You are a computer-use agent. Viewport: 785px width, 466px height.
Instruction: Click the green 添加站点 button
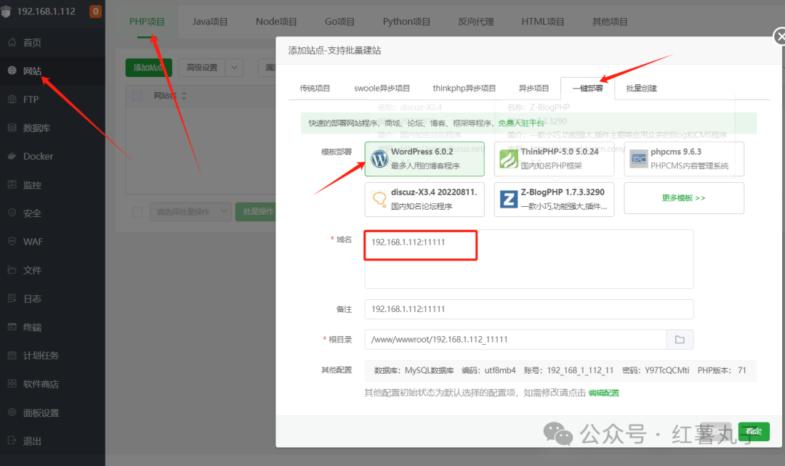click(149, 68)
